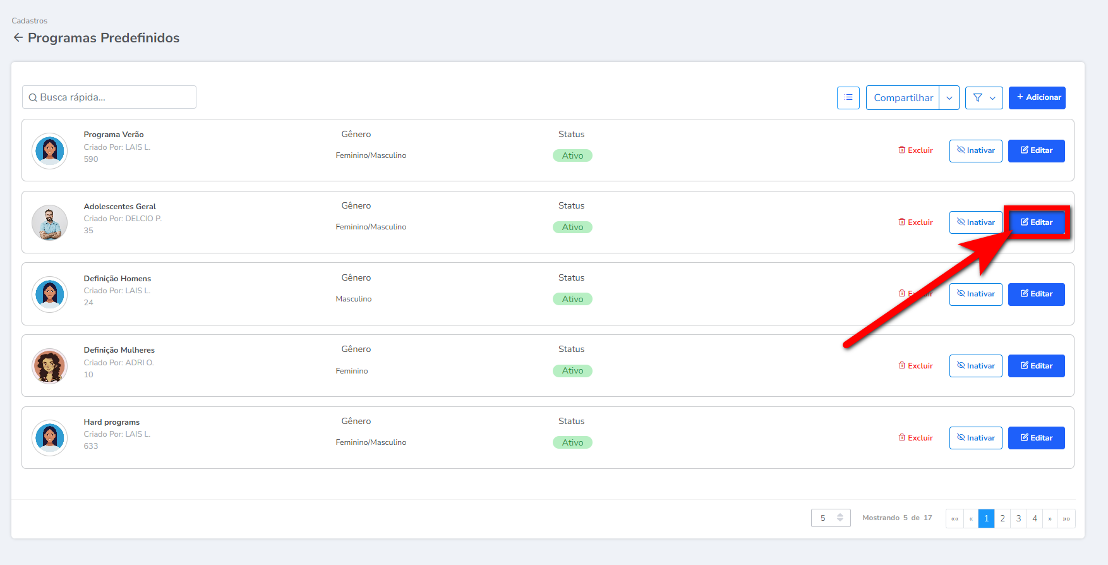1108x565 pixels.
Task: Click the Compartilhar button
Action: 903,98
